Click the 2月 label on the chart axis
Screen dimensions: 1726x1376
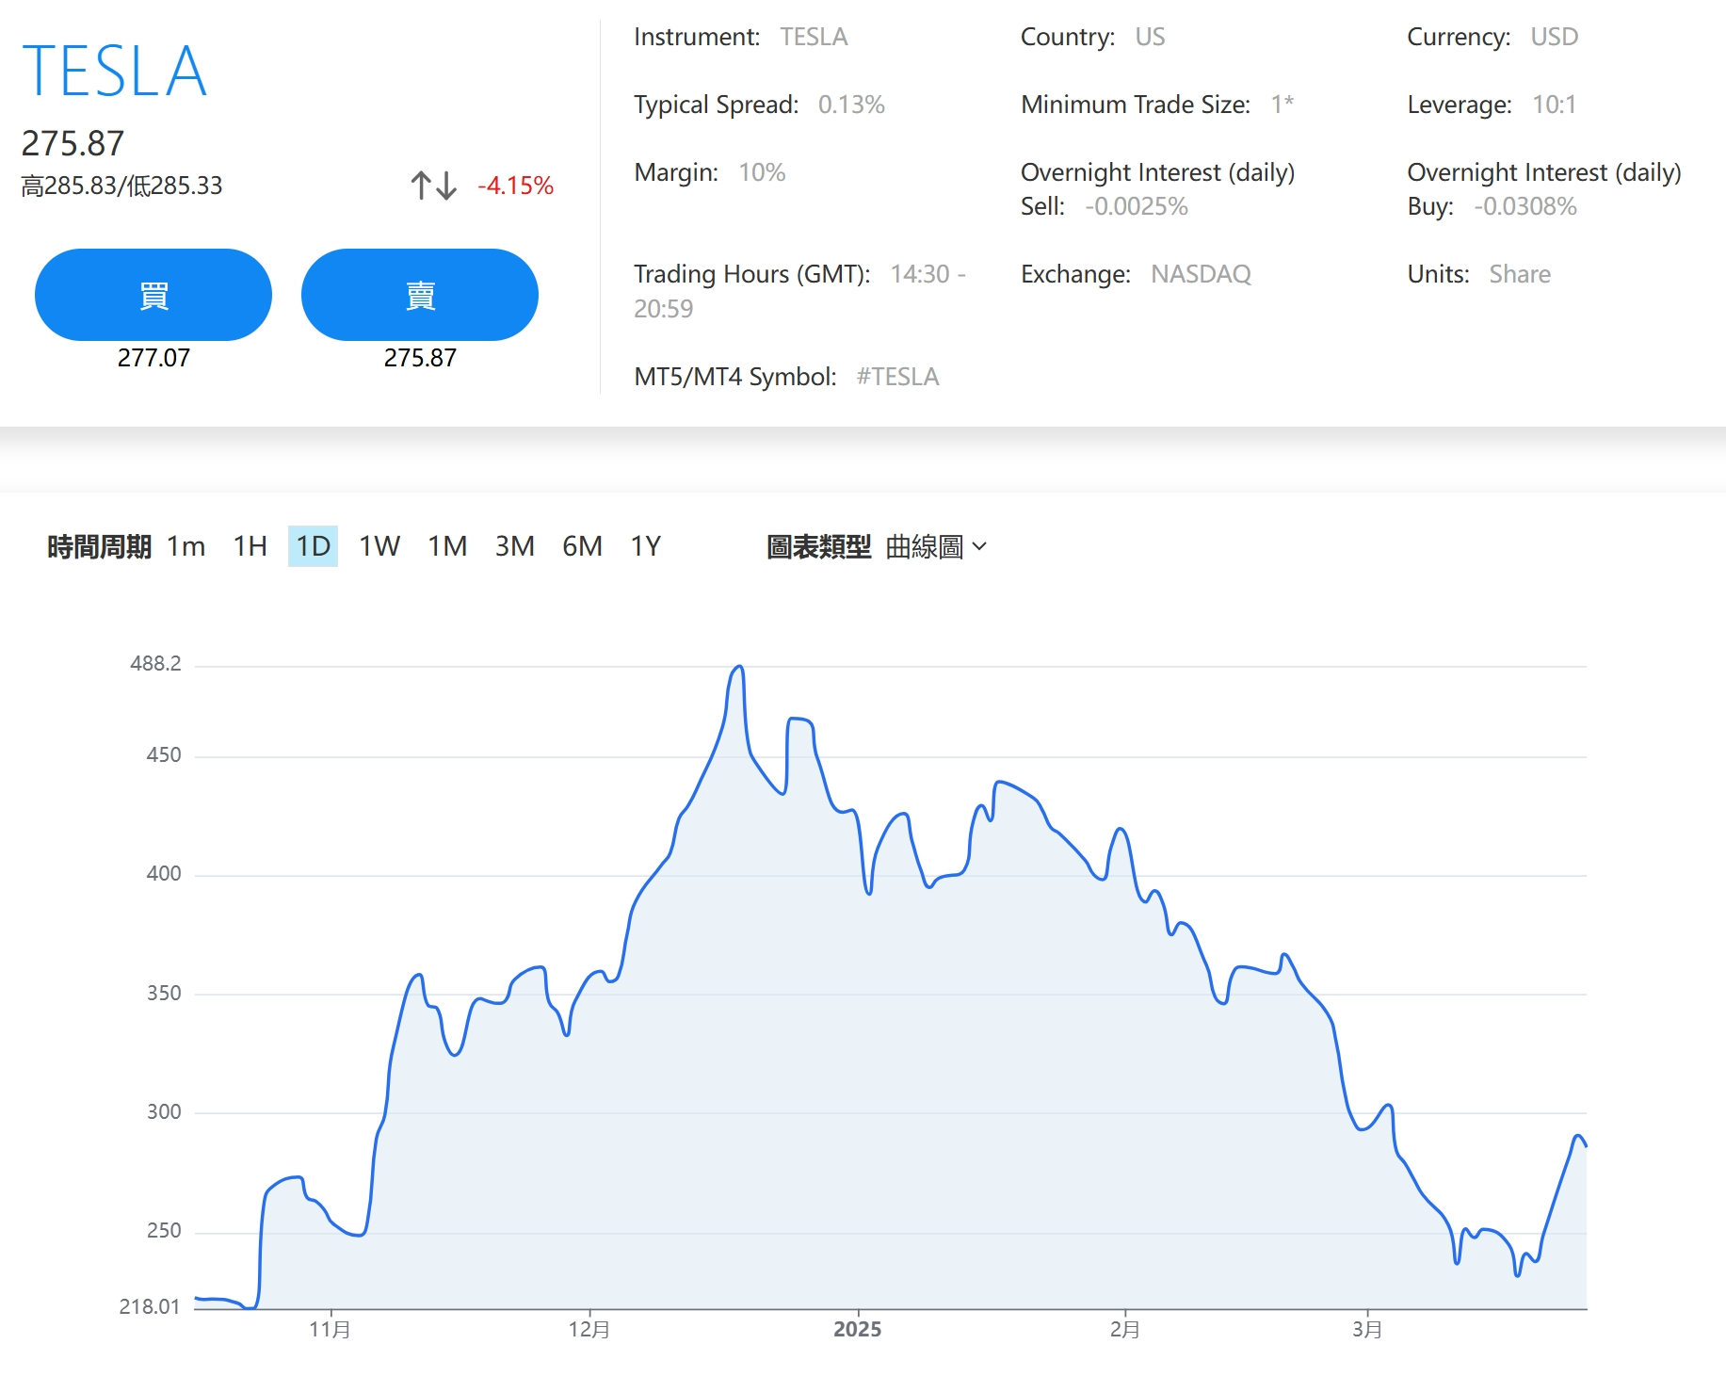[x=1125, y=1329]
